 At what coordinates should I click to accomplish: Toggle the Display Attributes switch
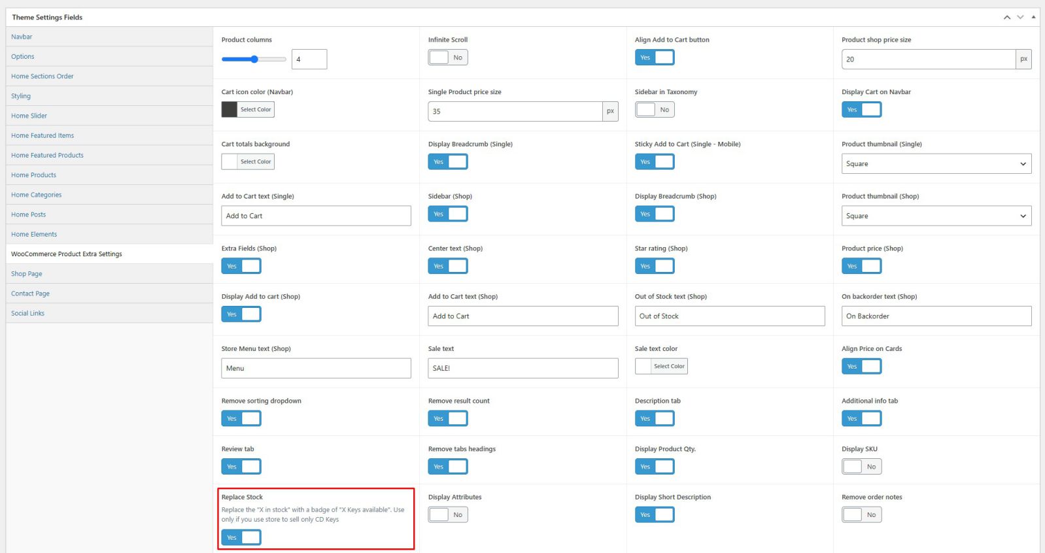(x=448, y=514)
